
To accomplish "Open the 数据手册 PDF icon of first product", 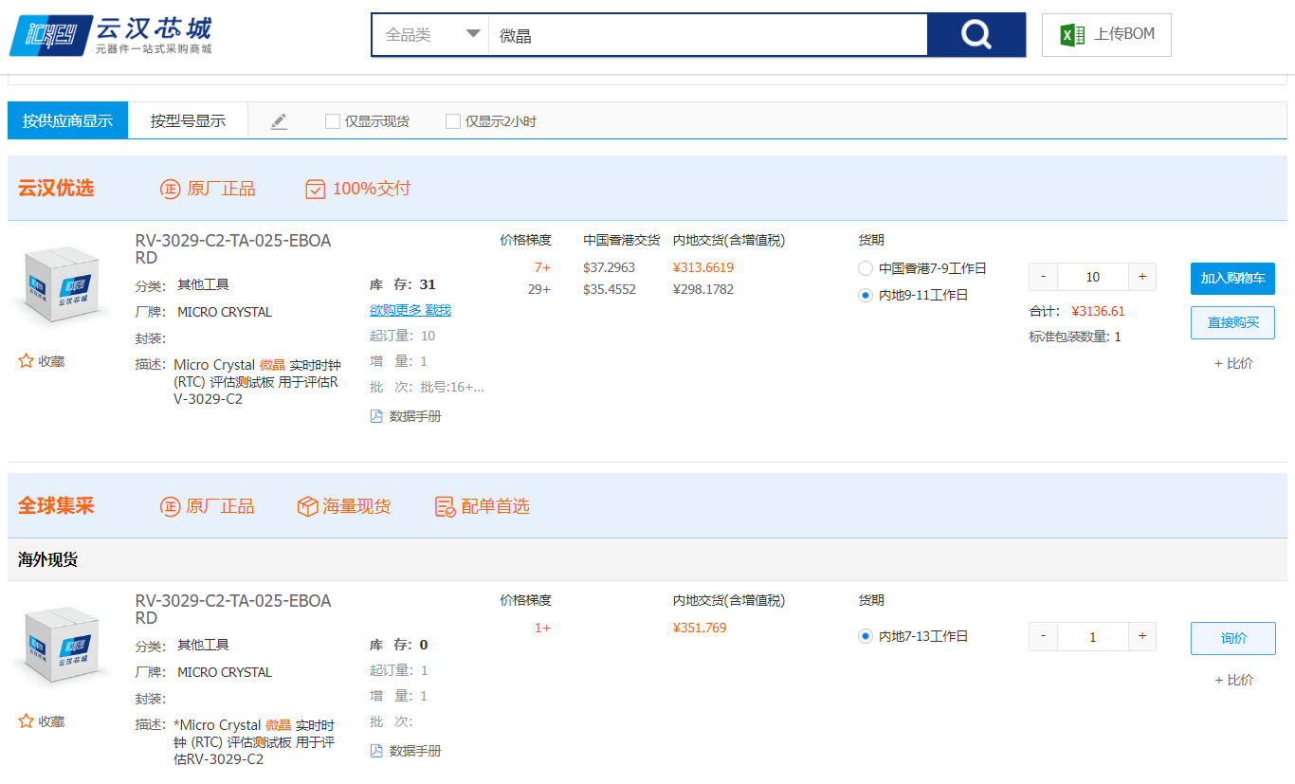I will point(376,416).
